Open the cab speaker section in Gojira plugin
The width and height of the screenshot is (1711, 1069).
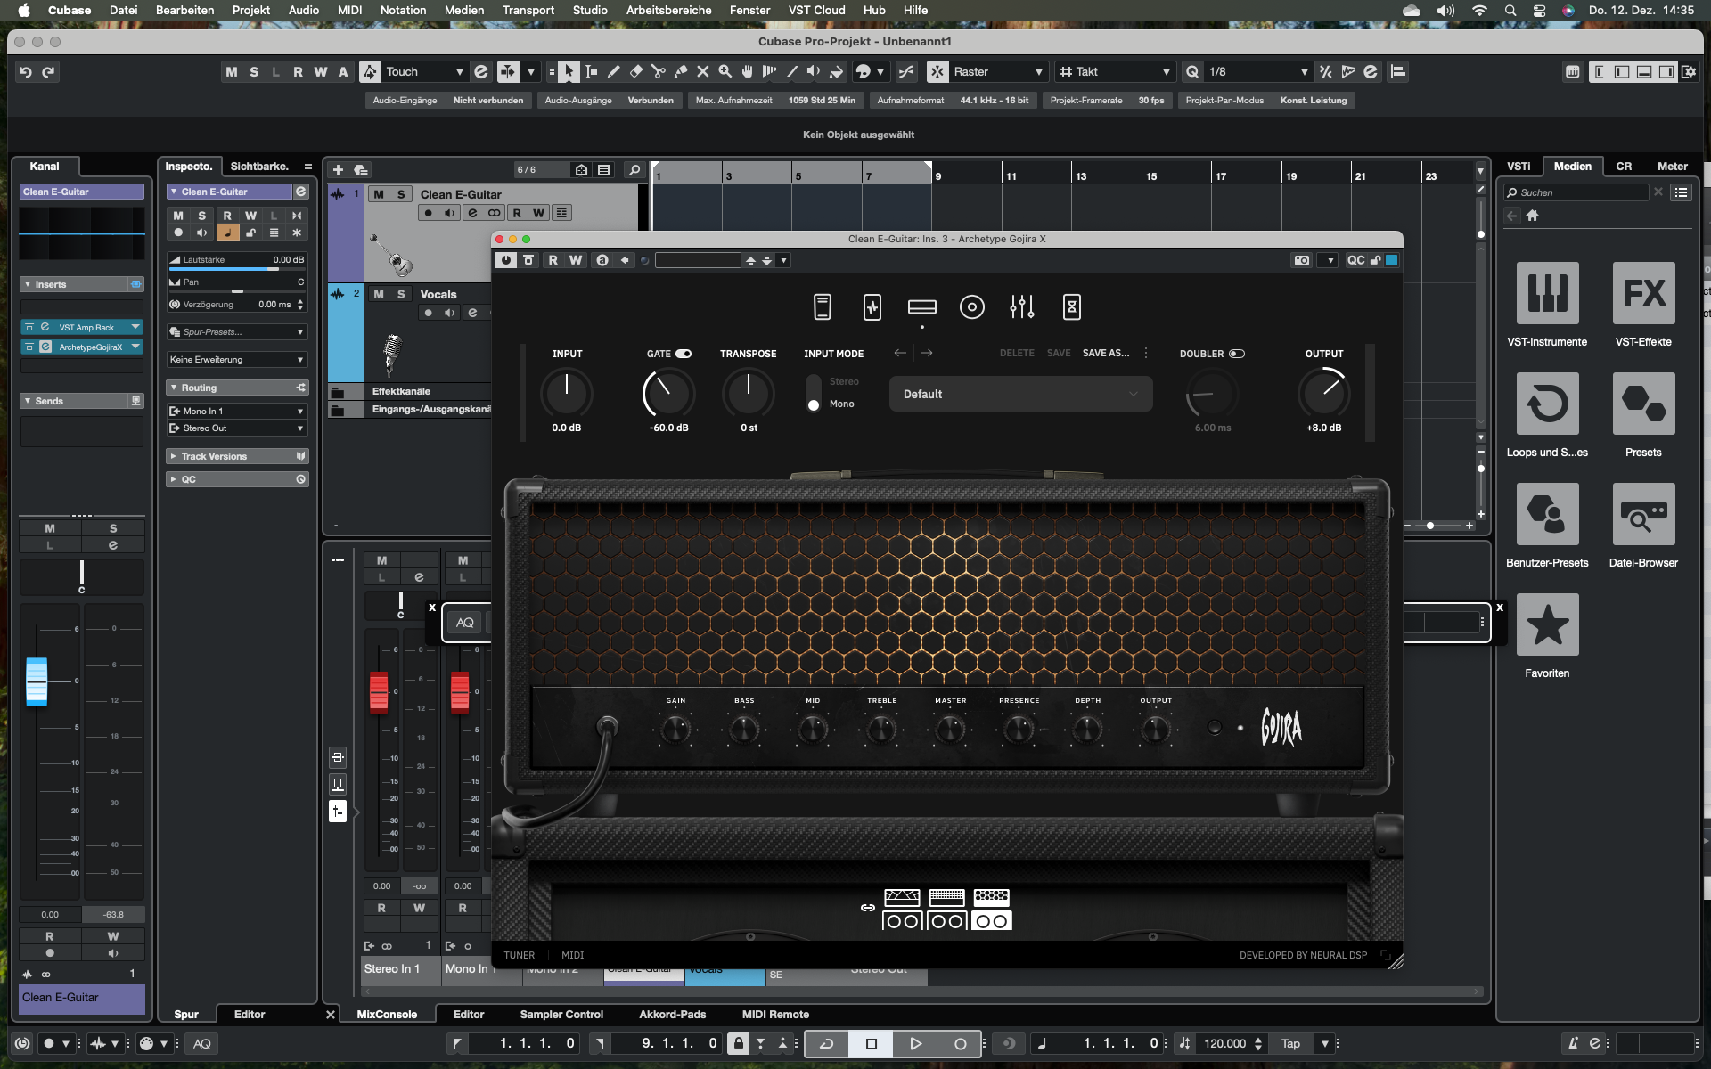coord(972,307)
